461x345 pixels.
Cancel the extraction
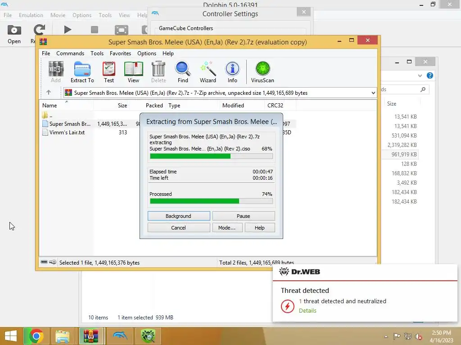point(179,228)
